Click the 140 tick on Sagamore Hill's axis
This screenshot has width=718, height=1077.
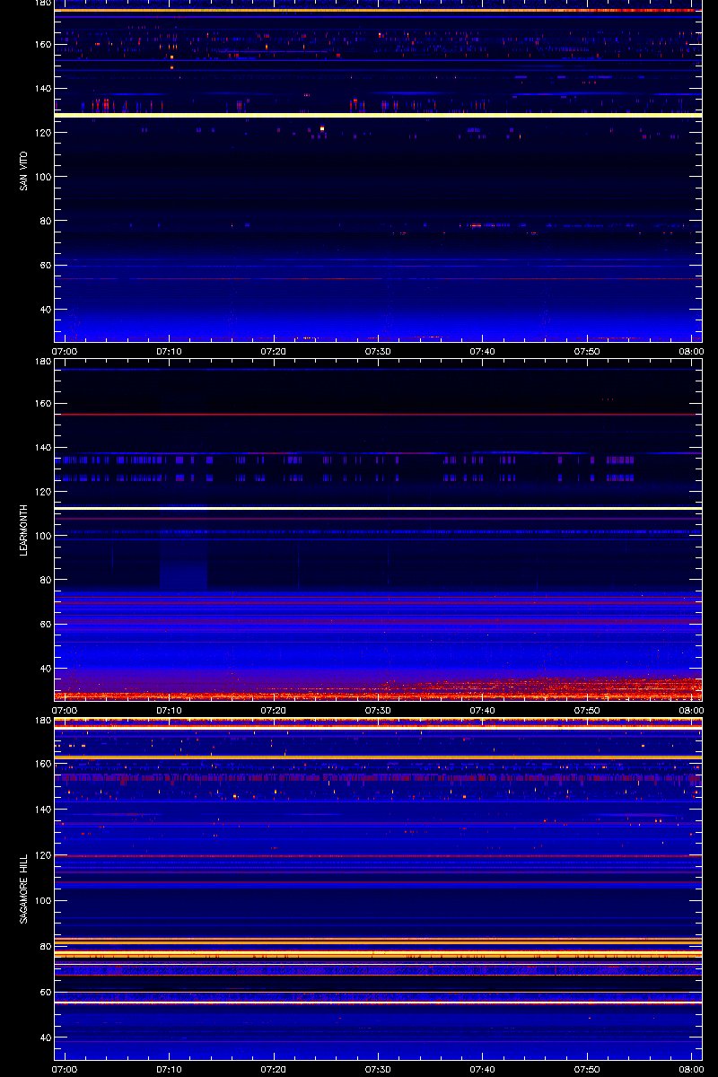[x=43, y=810]
